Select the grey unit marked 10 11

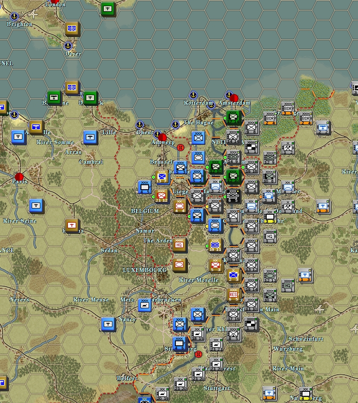tap(270, 295)
